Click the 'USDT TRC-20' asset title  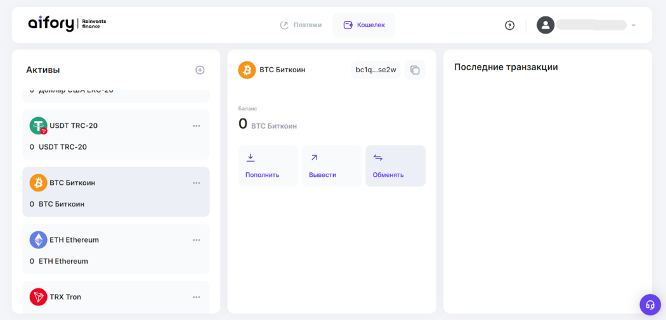pyautogui.click(x=74, y=126)
